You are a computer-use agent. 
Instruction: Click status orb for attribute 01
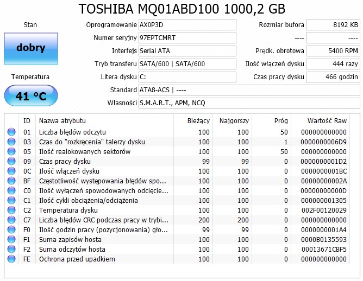[x=11, y=132]
